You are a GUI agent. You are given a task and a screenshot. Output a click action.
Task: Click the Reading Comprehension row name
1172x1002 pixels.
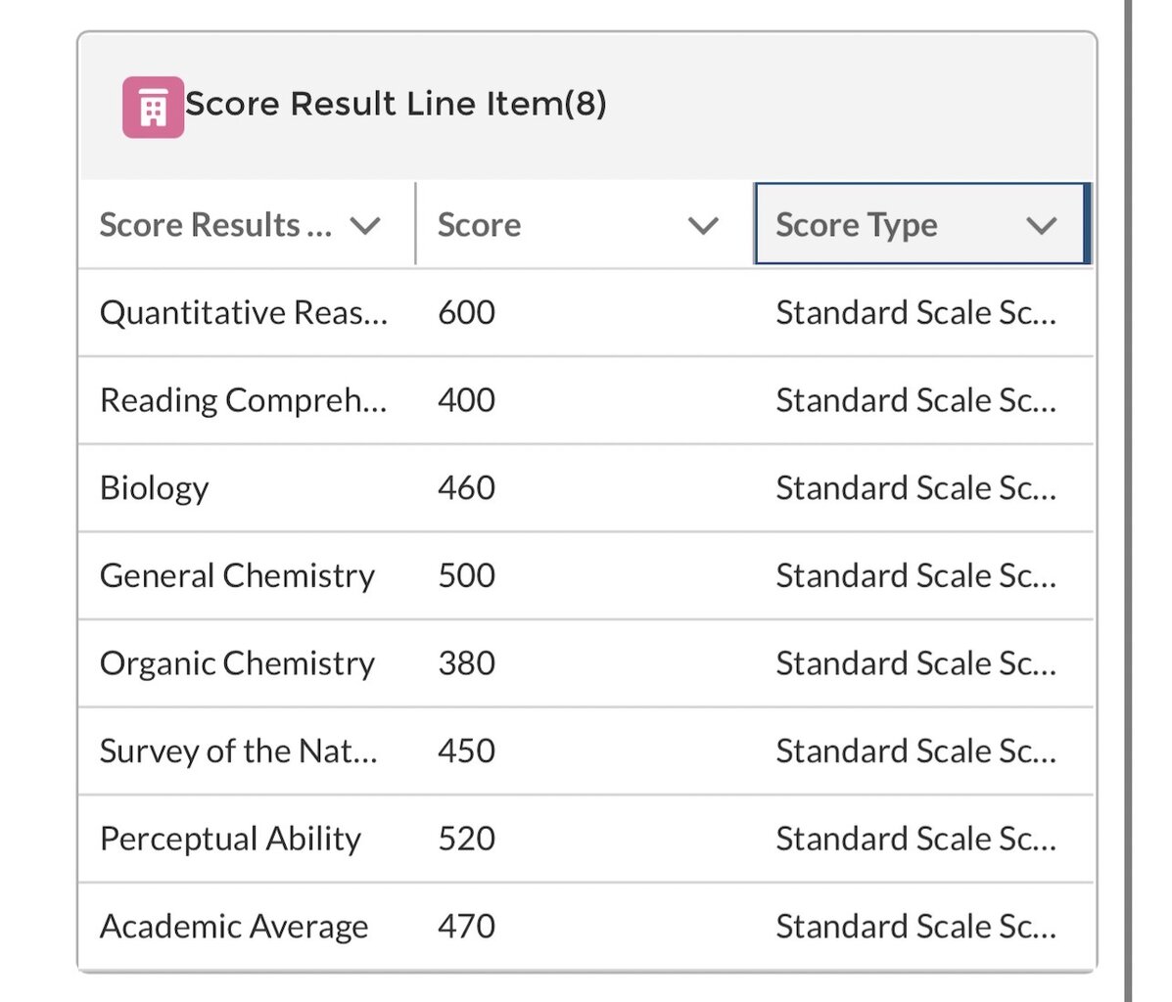[243, 400]
